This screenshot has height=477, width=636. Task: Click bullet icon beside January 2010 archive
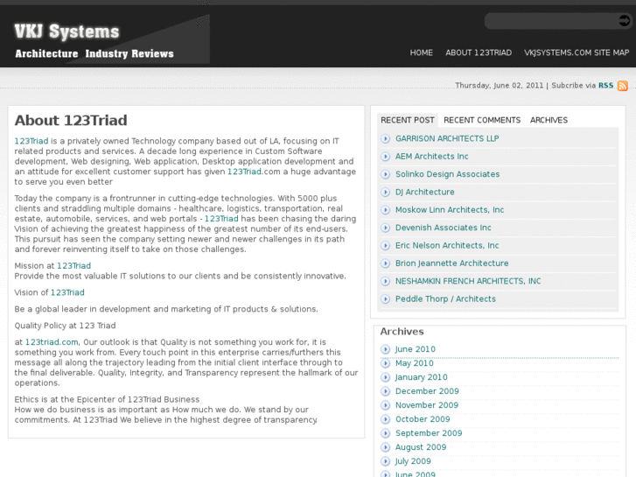[385, 377]
